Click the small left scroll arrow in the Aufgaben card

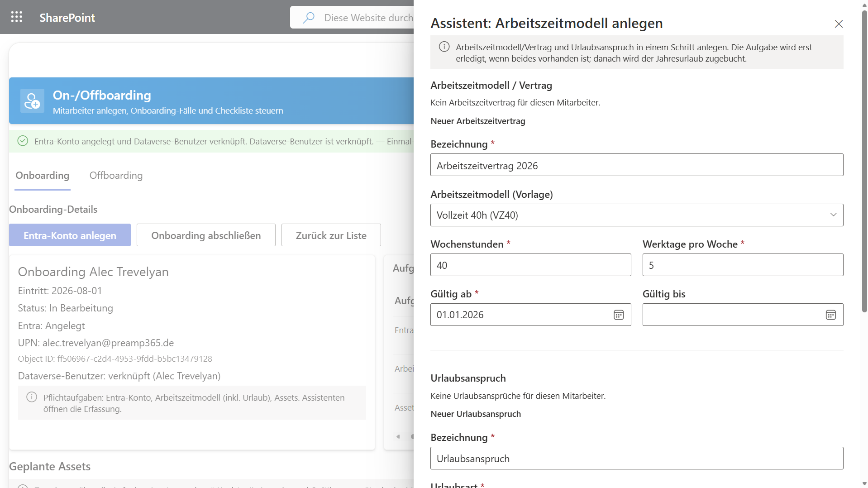click(x=398, y=437)
